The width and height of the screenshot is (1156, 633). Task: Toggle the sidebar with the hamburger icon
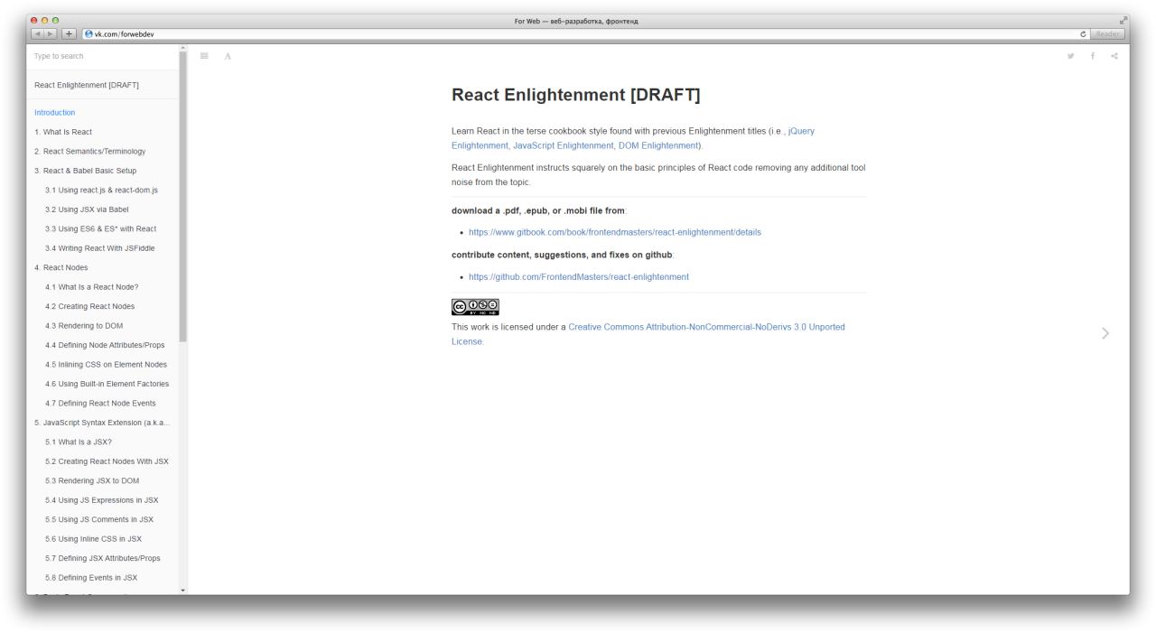[204, 56]
